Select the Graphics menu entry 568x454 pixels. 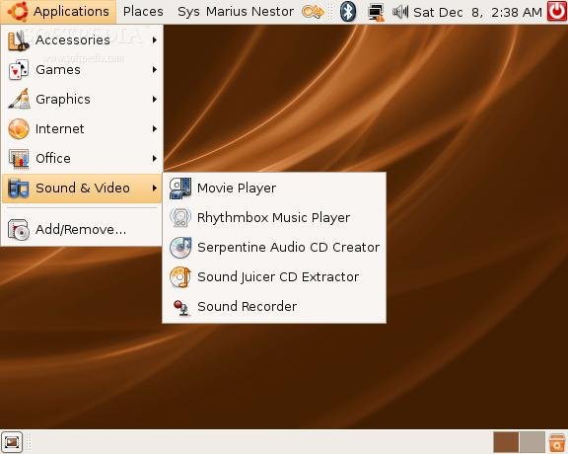coord(82,99)
